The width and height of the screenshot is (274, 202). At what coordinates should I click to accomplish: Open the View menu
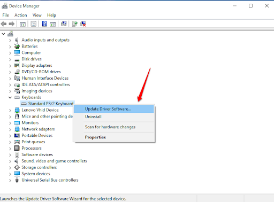pos(37,15)
